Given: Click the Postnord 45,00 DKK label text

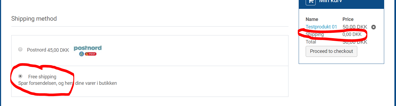Looking at the screenshot, I should (48, 50).
